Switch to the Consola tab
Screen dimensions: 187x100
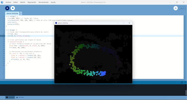[10, 97]
